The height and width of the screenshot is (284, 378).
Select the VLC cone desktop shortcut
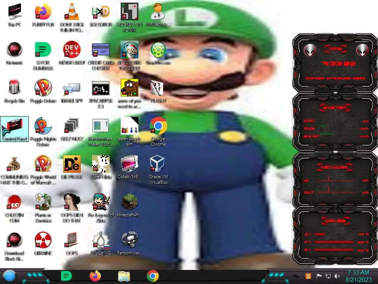72,17
